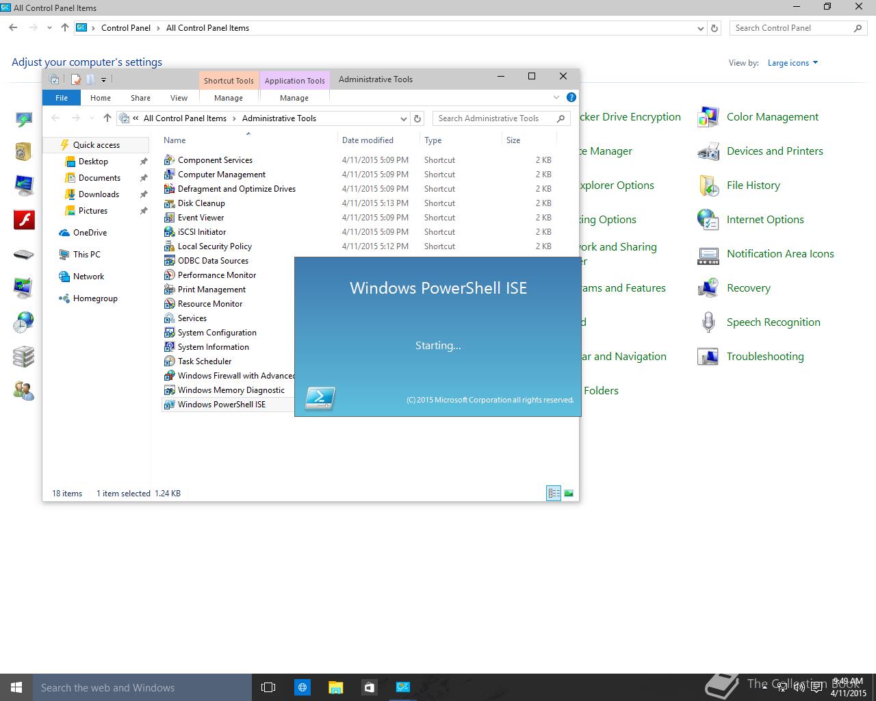Open the View ribbon tab
The height and width of the screenshot is (701, 876).
click(179, 98)
